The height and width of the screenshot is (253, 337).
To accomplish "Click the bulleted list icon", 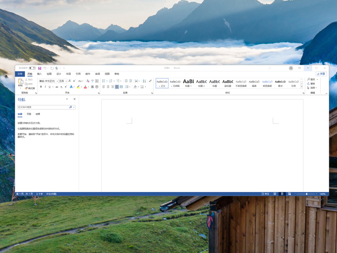I will (x=104, y=81).
